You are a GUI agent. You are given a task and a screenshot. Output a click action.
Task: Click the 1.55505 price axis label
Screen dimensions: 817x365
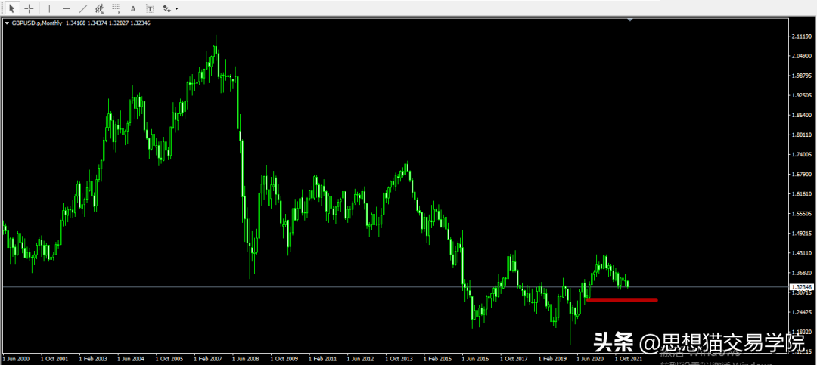pos(802,213)
